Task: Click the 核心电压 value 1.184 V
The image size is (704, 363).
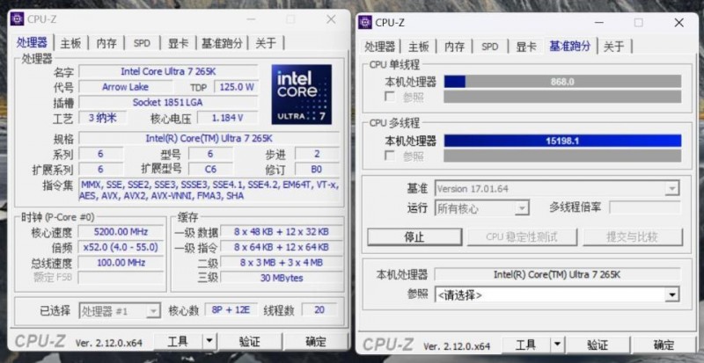Action: [x=228, y=118]
